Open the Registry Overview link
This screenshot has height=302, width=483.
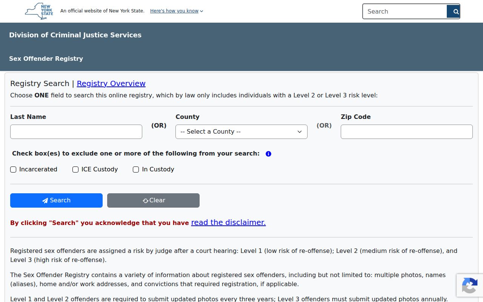111,83
